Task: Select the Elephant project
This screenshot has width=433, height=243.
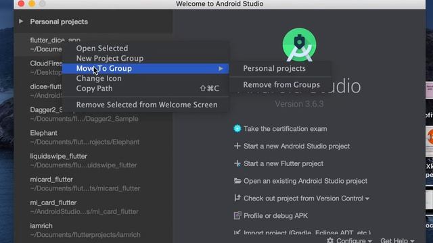Action: click(93, 137)
